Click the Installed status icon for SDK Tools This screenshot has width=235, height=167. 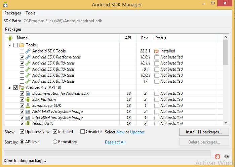coord(156,51)
